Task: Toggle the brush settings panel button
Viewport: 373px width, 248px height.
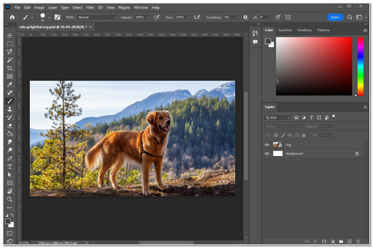Action: pos(57,17)
